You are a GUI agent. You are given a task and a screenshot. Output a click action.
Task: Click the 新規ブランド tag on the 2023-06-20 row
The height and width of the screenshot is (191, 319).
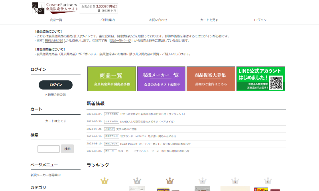[112, 136]
